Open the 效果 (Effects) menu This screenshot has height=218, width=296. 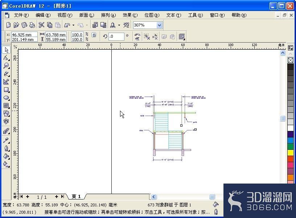[x=130, y=15]
